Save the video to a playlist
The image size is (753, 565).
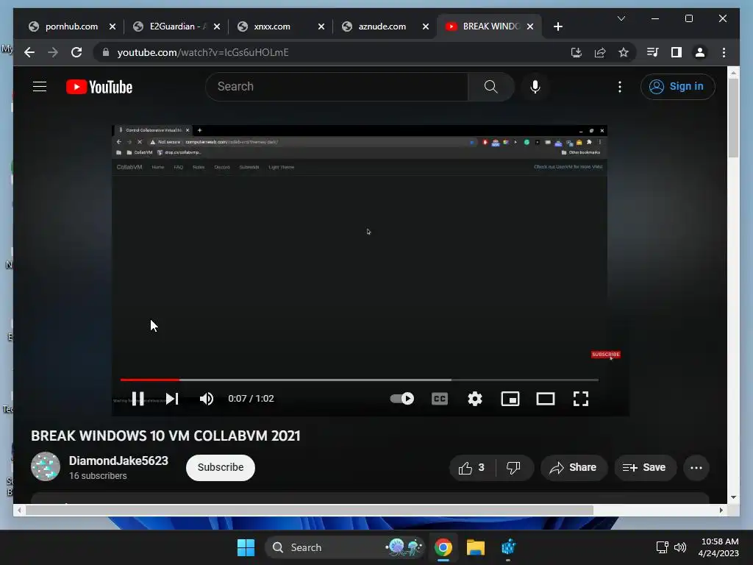(x=645, y=468)
